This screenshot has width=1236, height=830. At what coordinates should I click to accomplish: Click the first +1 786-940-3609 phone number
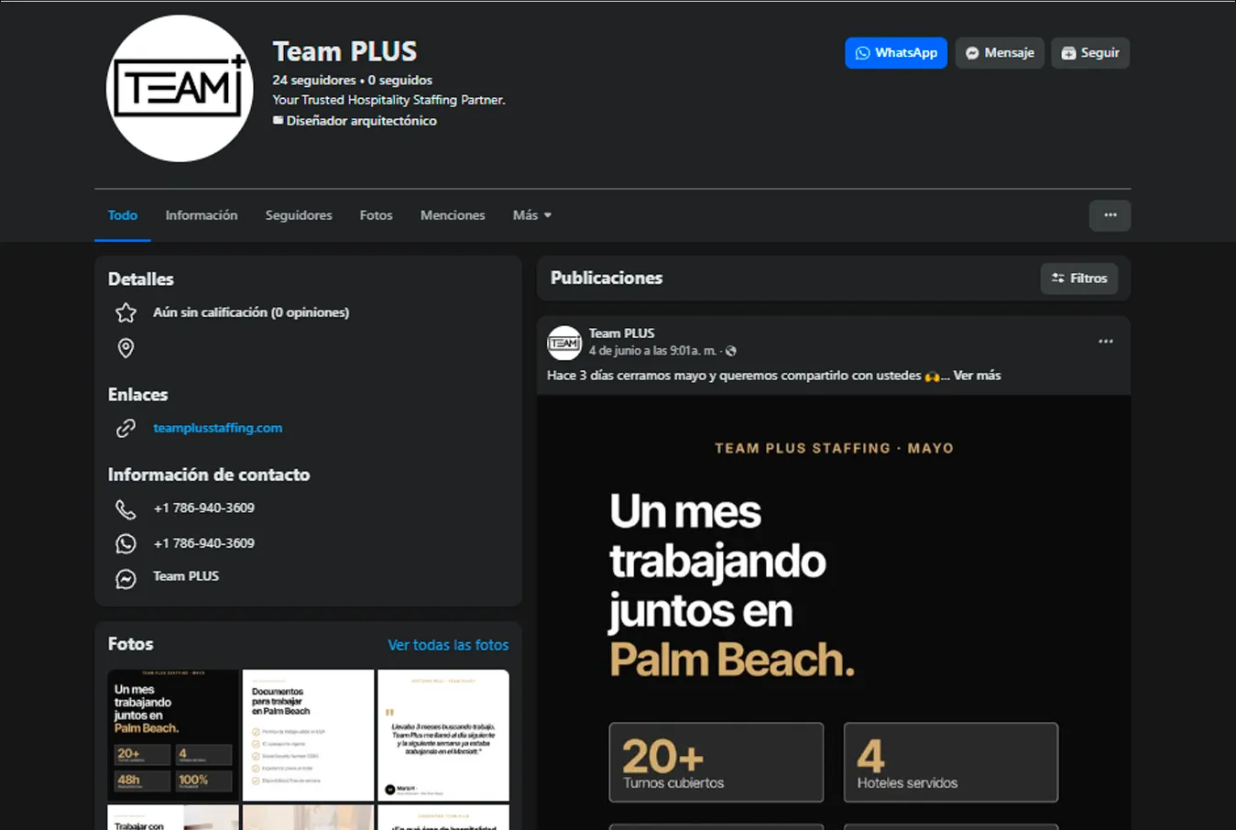204,508
